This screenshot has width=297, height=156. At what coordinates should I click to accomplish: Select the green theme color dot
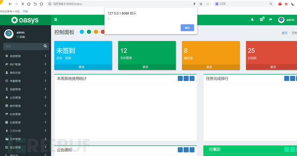(x=89, y=31)
